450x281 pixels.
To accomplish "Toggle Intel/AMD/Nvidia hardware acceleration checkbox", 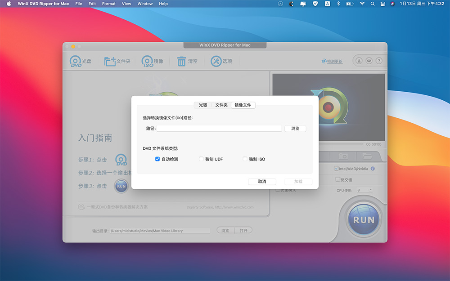I will 336,168.
